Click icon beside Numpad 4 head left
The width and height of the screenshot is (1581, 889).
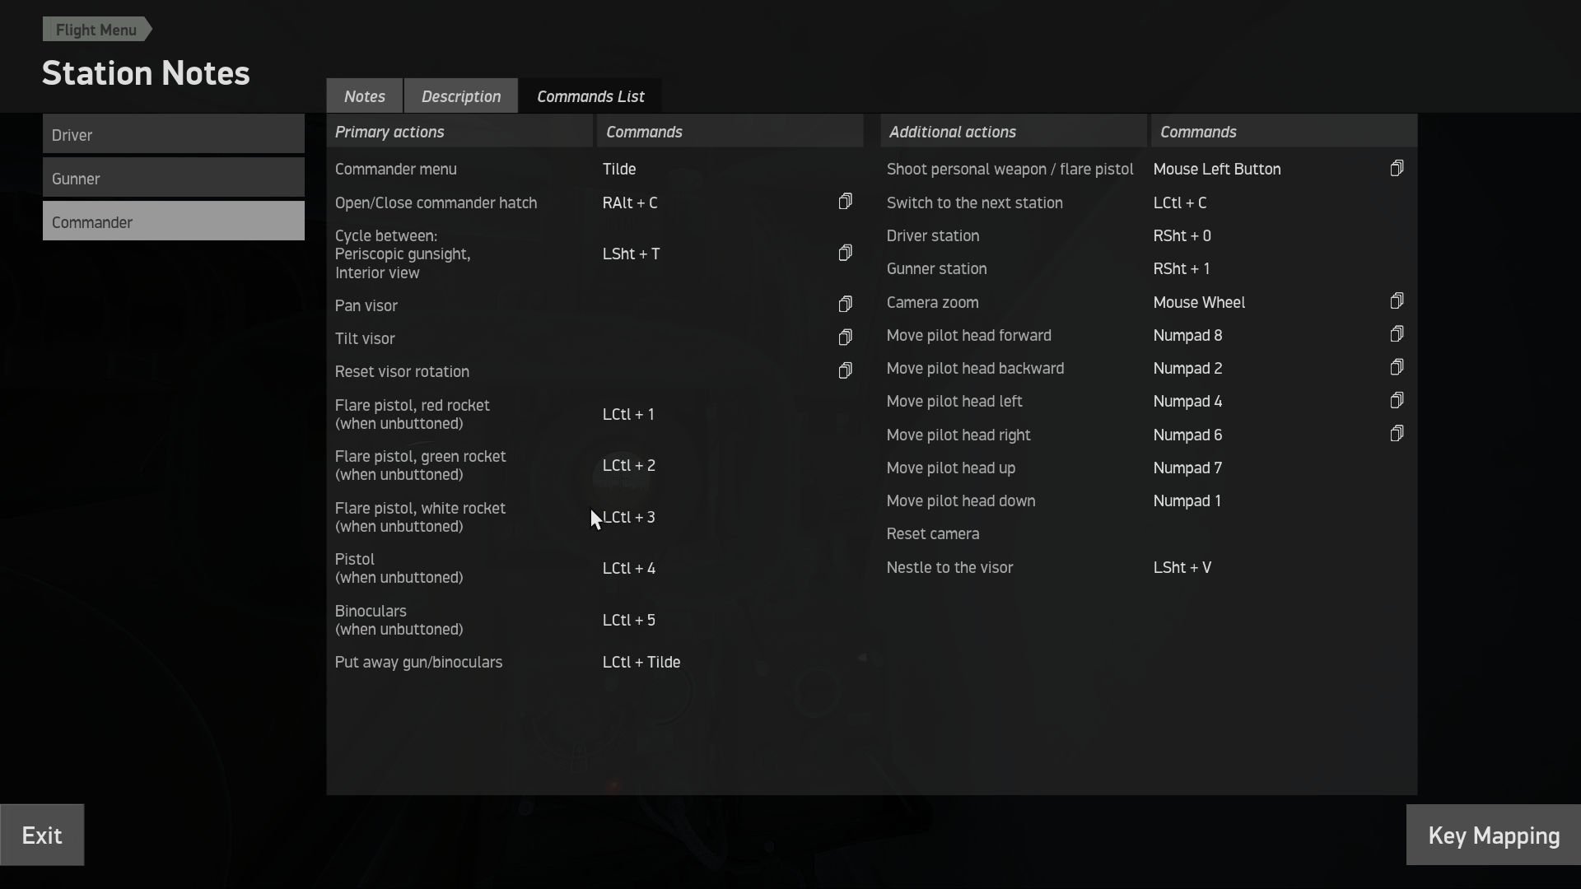[x=1397, y=401]
